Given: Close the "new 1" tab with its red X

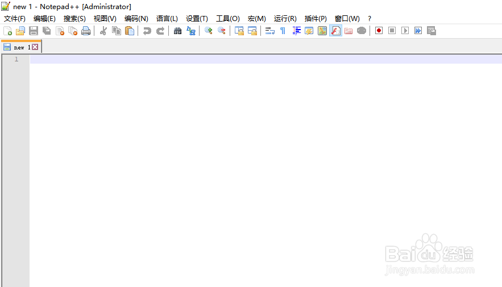Looking at the screenshot, I should pos(35,47).
